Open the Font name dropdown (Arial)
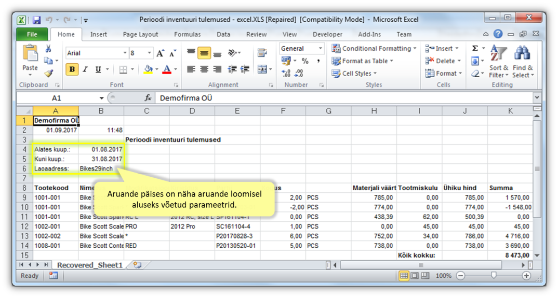Screen dimensions: 558x298 pyautogui.click(x=125, y=53)
